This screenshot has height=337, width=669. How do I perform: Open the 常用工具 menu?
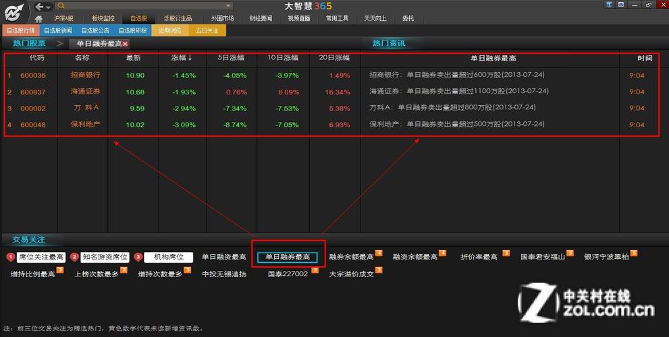[x=337, y=18]
